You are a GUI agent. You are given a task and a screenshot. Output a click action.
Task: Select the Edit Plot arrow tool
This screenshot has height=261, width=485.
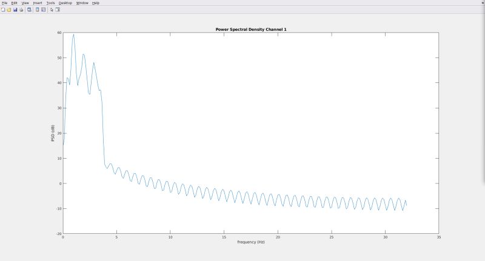[52, 10]
